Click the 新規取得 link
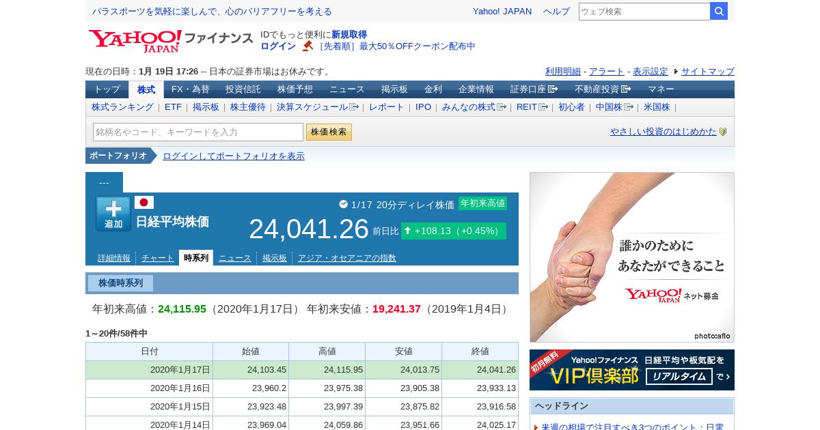 pyautogui.click(x=349, y=34)
